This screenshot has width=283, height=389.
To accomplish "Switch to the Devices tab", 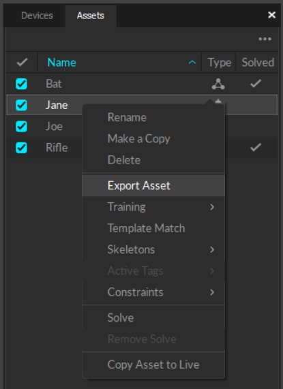I will [37, 16].
